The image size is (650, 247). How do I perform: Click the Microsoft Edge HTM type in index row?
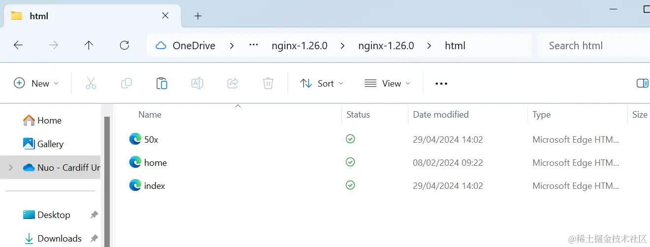click(x=576, y=185)
